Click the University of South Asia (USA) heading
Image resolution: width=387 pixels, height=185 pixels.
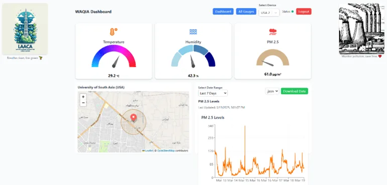[101, 87]
